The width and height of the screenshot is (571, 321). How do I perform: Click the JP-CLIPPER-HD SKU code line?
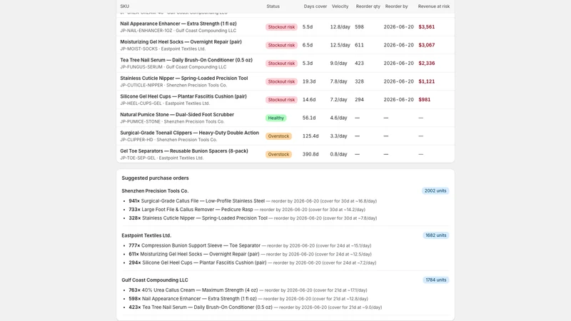click(168, 140)
